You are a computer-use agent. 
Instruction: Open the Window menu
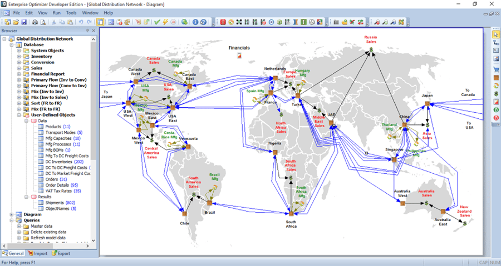pos(90,12)
